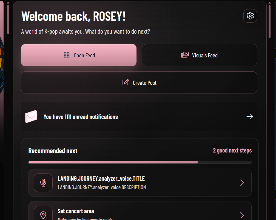Click the "2 good next steps" text
This screenshot has width=276, height=220.
(x=232, y=151)
